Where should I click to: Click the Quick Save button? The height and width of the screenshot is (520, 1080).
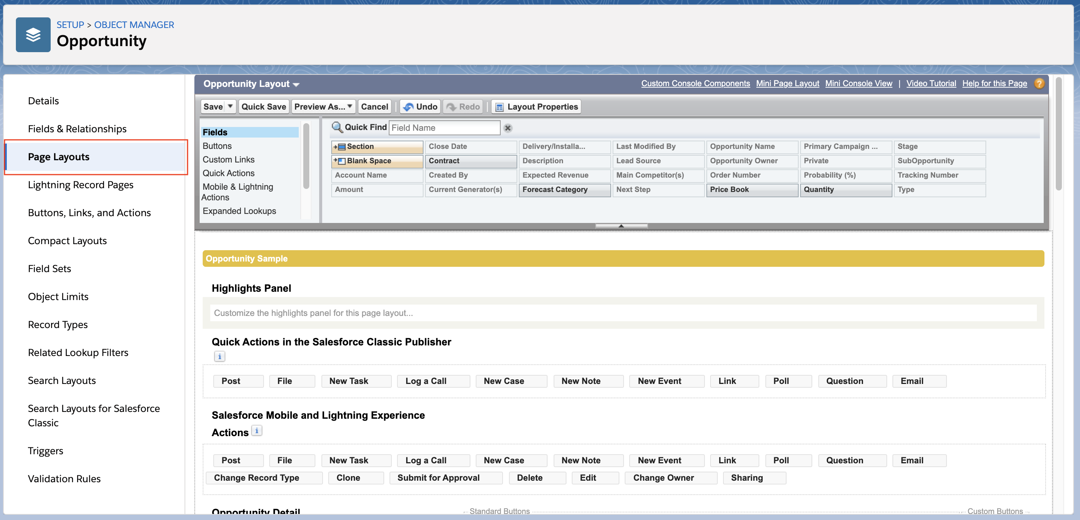pos(263,107)
